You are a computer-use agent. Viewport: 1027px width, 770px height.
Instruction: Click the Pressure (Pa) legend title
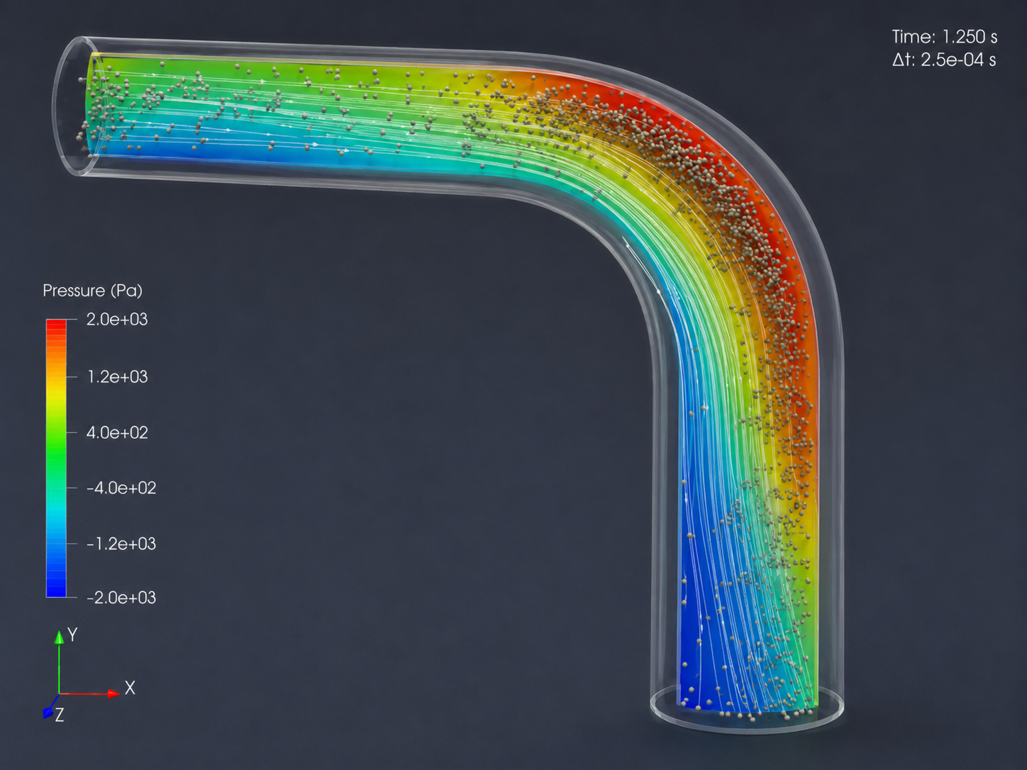pos(92,291)
